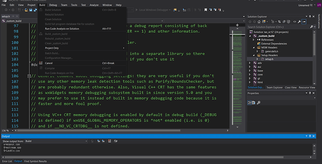Pin the Output panel
Screen dimensions: 322x164
pyautogui.click(x=310, y=136)
